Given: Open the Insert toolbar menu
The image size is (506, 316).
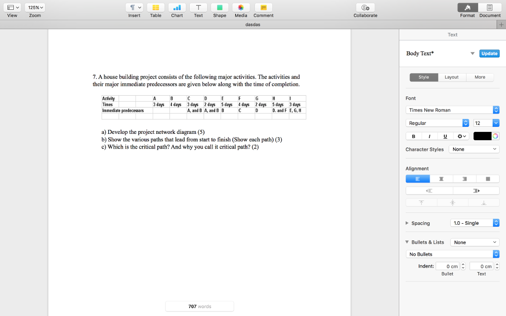Looking at the screenshot, I should 134,8.
